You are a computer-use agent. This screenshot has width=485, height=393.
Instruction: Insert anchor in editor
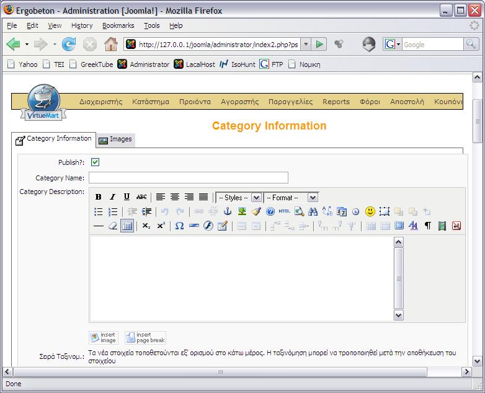pos(228,212)
